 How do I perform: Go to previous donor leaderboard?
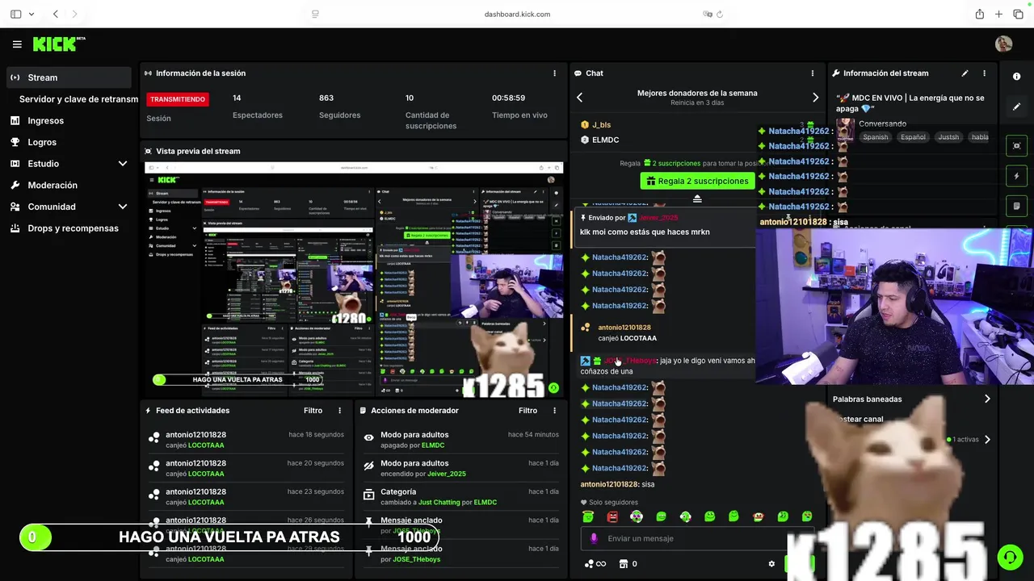click(x=579, y=98)
